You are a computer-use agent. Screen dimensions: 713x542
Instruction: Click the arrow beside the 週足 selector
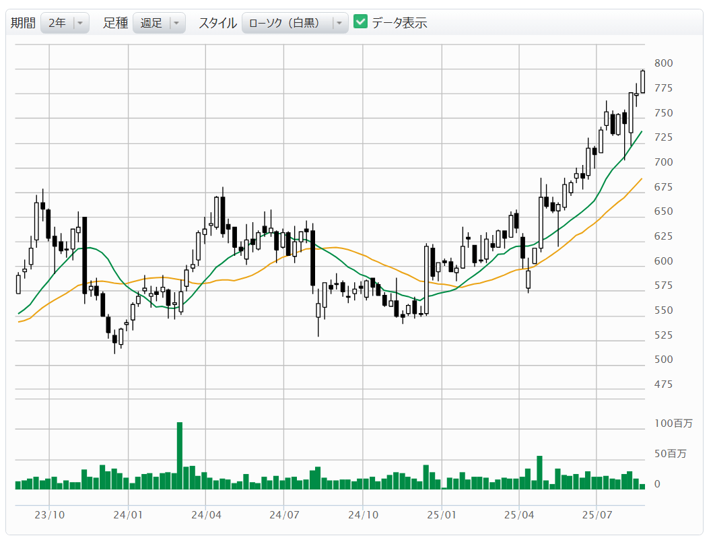[x=176, y=23]
